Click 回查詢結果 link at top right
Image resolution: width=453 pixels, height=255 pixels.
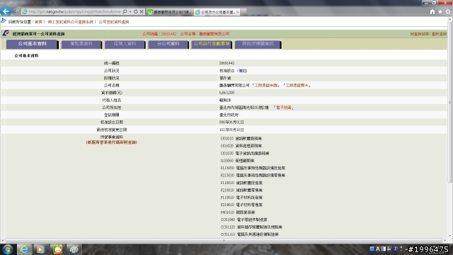click(420, 34)
